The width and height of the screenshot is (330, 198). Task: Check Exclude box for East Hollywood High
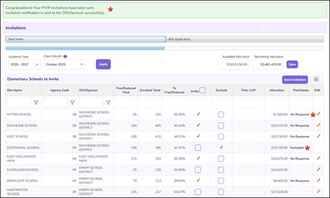[x=221, y=159]
